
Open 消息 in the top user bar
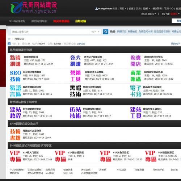click(x=138, y=9)
